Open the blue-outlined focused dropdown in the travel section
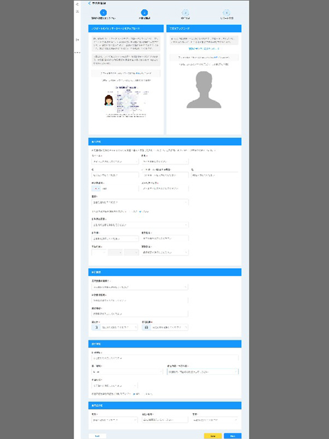Image resolution: width=329 pixels, height=439 pixels. (x=203, y=372)
